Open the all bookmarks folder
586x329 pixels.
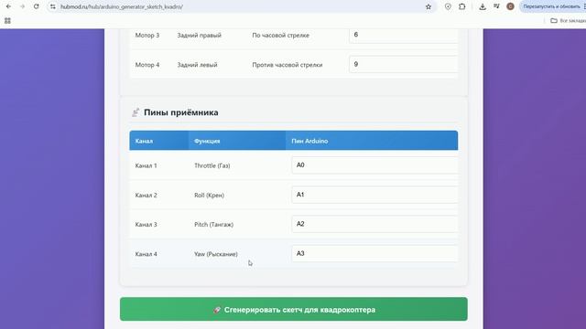click(568, 21)
